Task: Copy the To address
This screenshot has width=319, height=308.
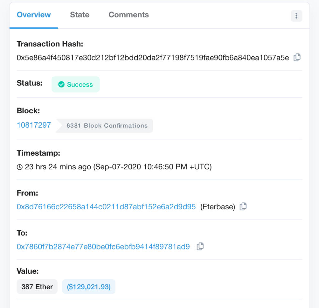Action: pyautogui.click(x=200, y=246)
